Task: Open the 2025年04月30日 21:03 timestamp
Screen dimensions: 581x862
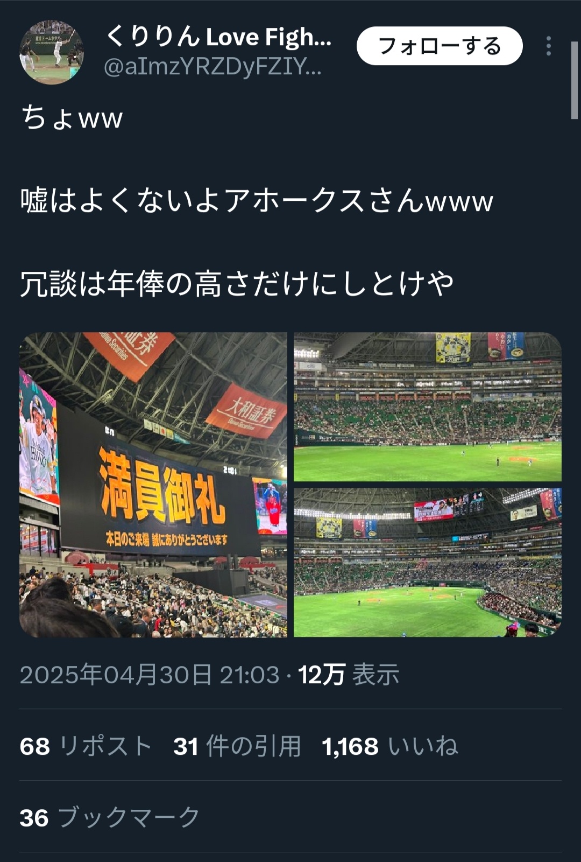Action: (150, 675)
